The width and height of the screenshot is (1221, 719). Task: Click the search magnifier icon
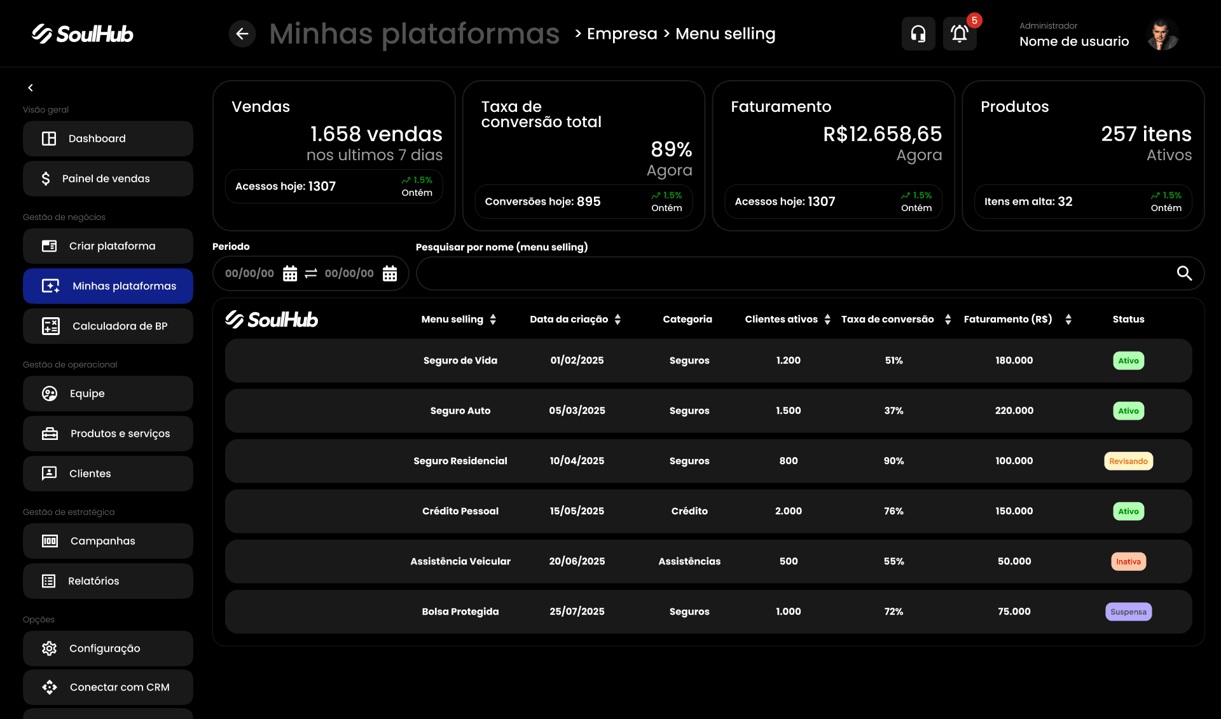1183,273
